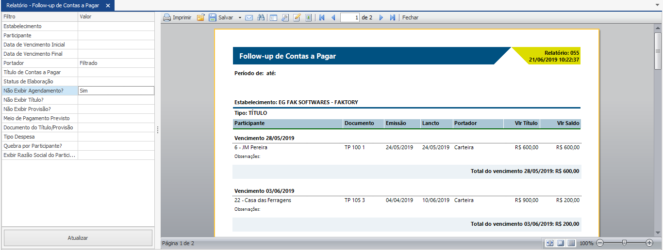The height and width of the screenshot is (250, 663).
Task: Open search with binoculars icon
Action: pyautogui.click(x=261, y=17)
